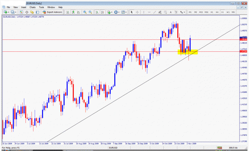249x151 pixels.
Task: Open the Navigator panel with the folder-star icon
Action: coord(32,12)
